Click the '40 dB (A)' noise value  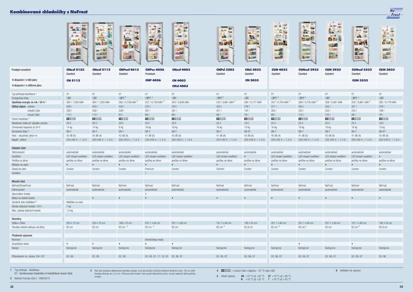click(x=275, y=135)
